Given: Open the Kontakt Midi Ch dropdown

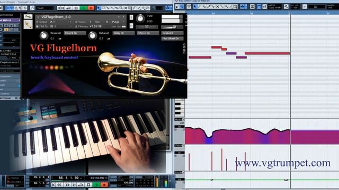Looking at the screenshot, I should [70, 26].
